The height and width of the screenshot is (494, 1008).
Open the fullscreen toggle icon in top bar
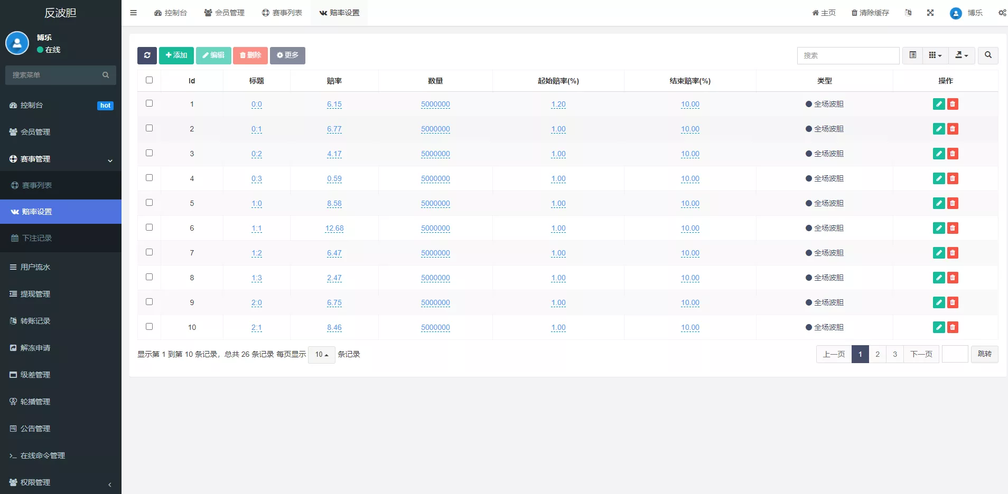point(930,12)
